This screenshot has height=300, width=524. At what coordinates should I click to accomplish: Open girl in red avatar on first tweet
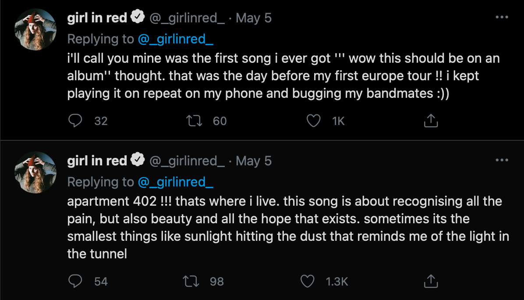(35, 29)
